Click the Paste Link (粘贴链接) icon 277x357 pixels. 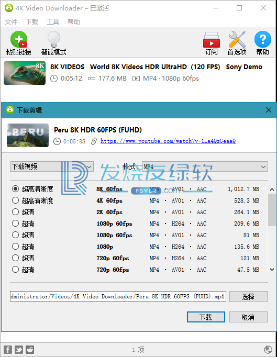point(19,39)
